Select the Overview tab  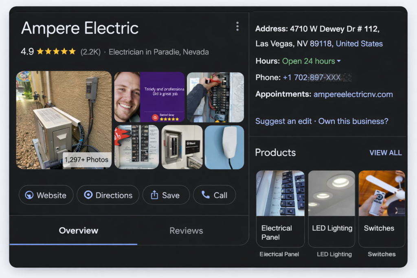pyautogui.click(x=78, y=231)
